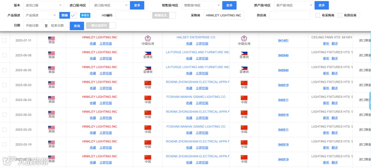
Task: Open HS code 940540 in the 2025-06-05 row
Action: click(x=283, y=70)
